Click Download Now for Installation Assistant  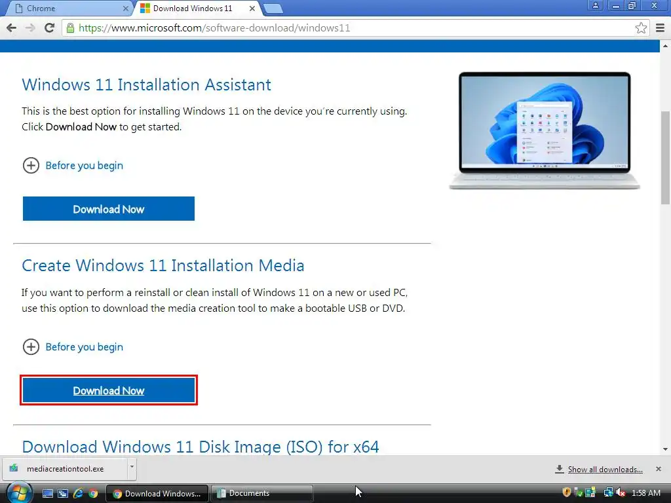point(109,209)
